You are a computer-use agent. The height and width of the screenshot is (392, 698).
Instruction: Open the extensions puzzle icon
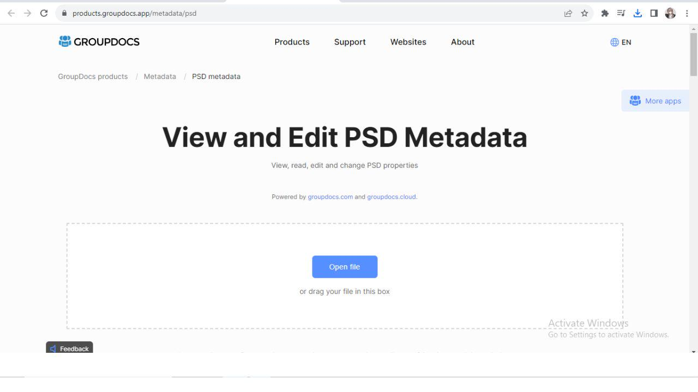(x=605, y=13)
